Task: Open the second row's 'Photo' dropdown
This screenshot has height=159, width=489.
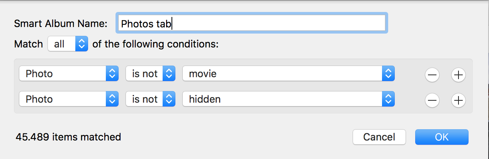Action: [x=68, y=99]
